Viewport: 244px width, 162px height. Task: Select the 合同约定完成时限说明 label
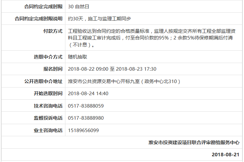pyautogui.click(x=39, y=19)
